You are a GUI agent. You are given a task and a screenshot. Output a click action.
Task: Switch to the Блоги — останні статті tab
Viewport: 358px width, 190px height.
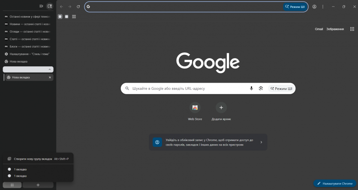[x=27, y=47]
